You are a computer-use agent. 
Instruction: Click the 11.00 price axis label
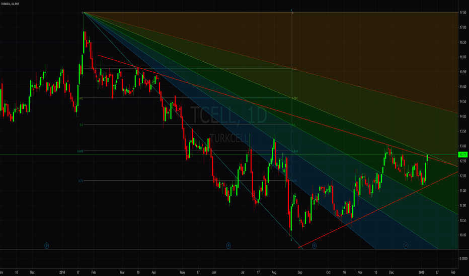463,206
